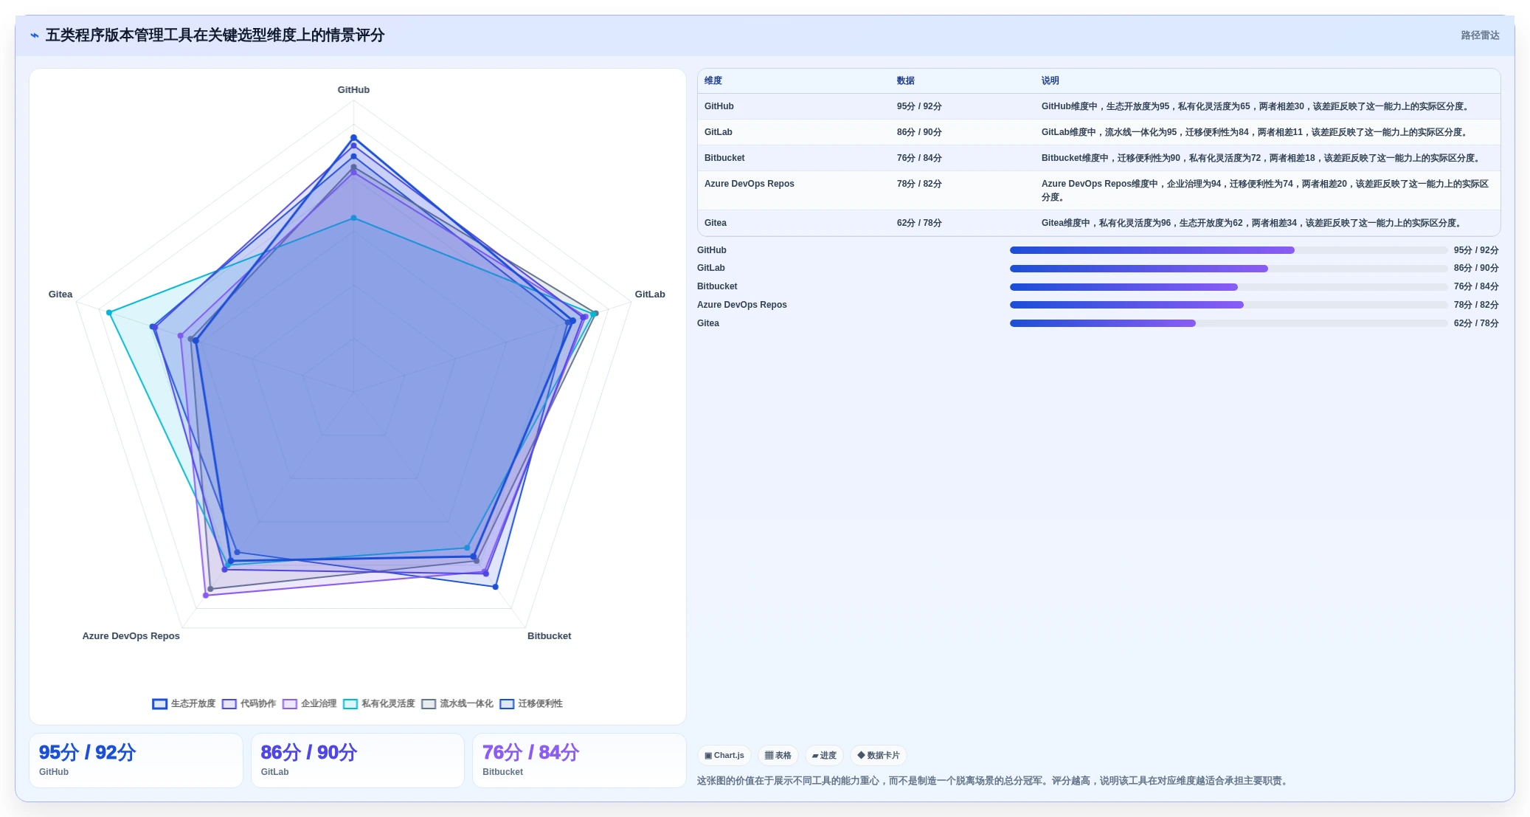This screenshot has height=817, width=1530.
Task: Click the 路径雷达 label in header
Action: click(1480, 35)
